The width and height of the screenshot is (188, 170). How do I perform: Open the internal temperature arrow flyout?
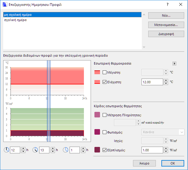pos(175,63)
